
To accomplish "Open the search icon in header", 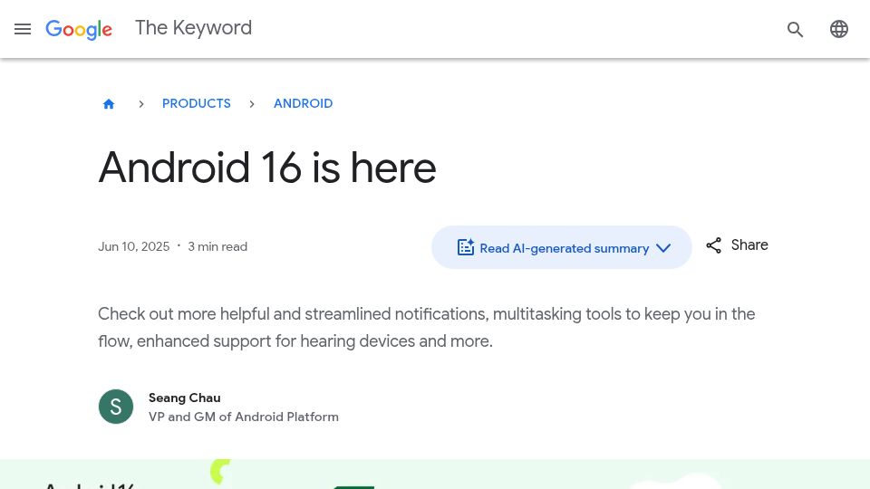I will point(795,29).
